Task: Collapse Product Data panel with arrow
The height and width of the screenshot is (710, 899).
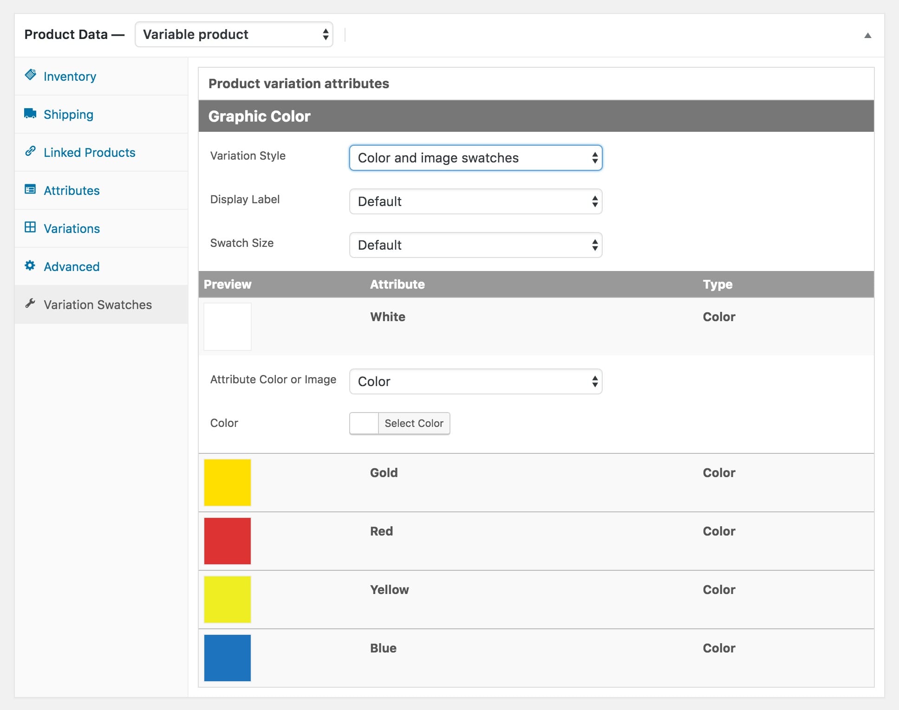Action: [867, 35]
